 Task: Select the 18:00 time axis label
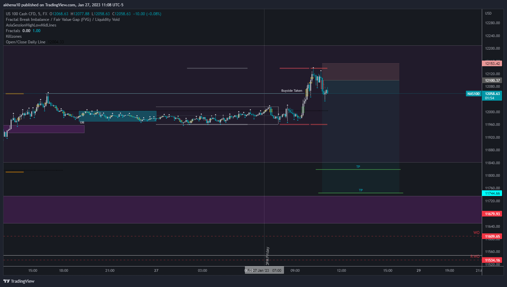pos(64,270)
